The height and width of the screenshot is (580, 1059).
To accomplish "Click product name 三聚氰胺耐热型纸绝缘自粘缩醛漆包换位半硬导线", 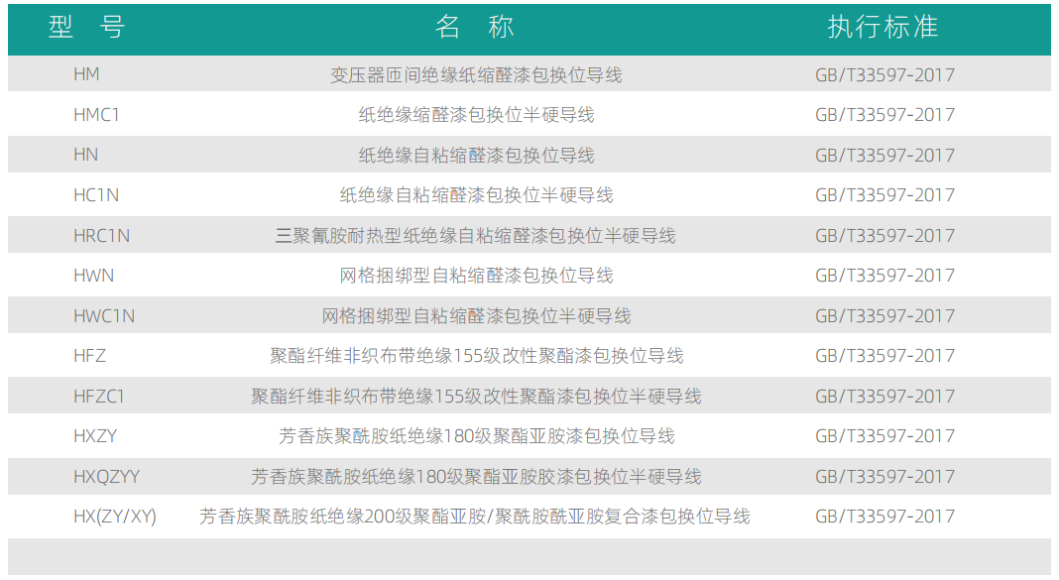I will click(475, 236).
